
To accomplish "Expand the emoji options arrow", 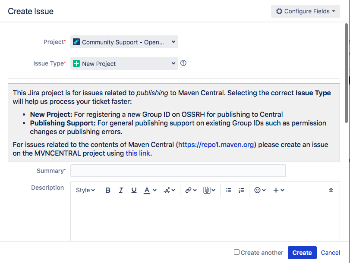I will click(x=264, y=190).
